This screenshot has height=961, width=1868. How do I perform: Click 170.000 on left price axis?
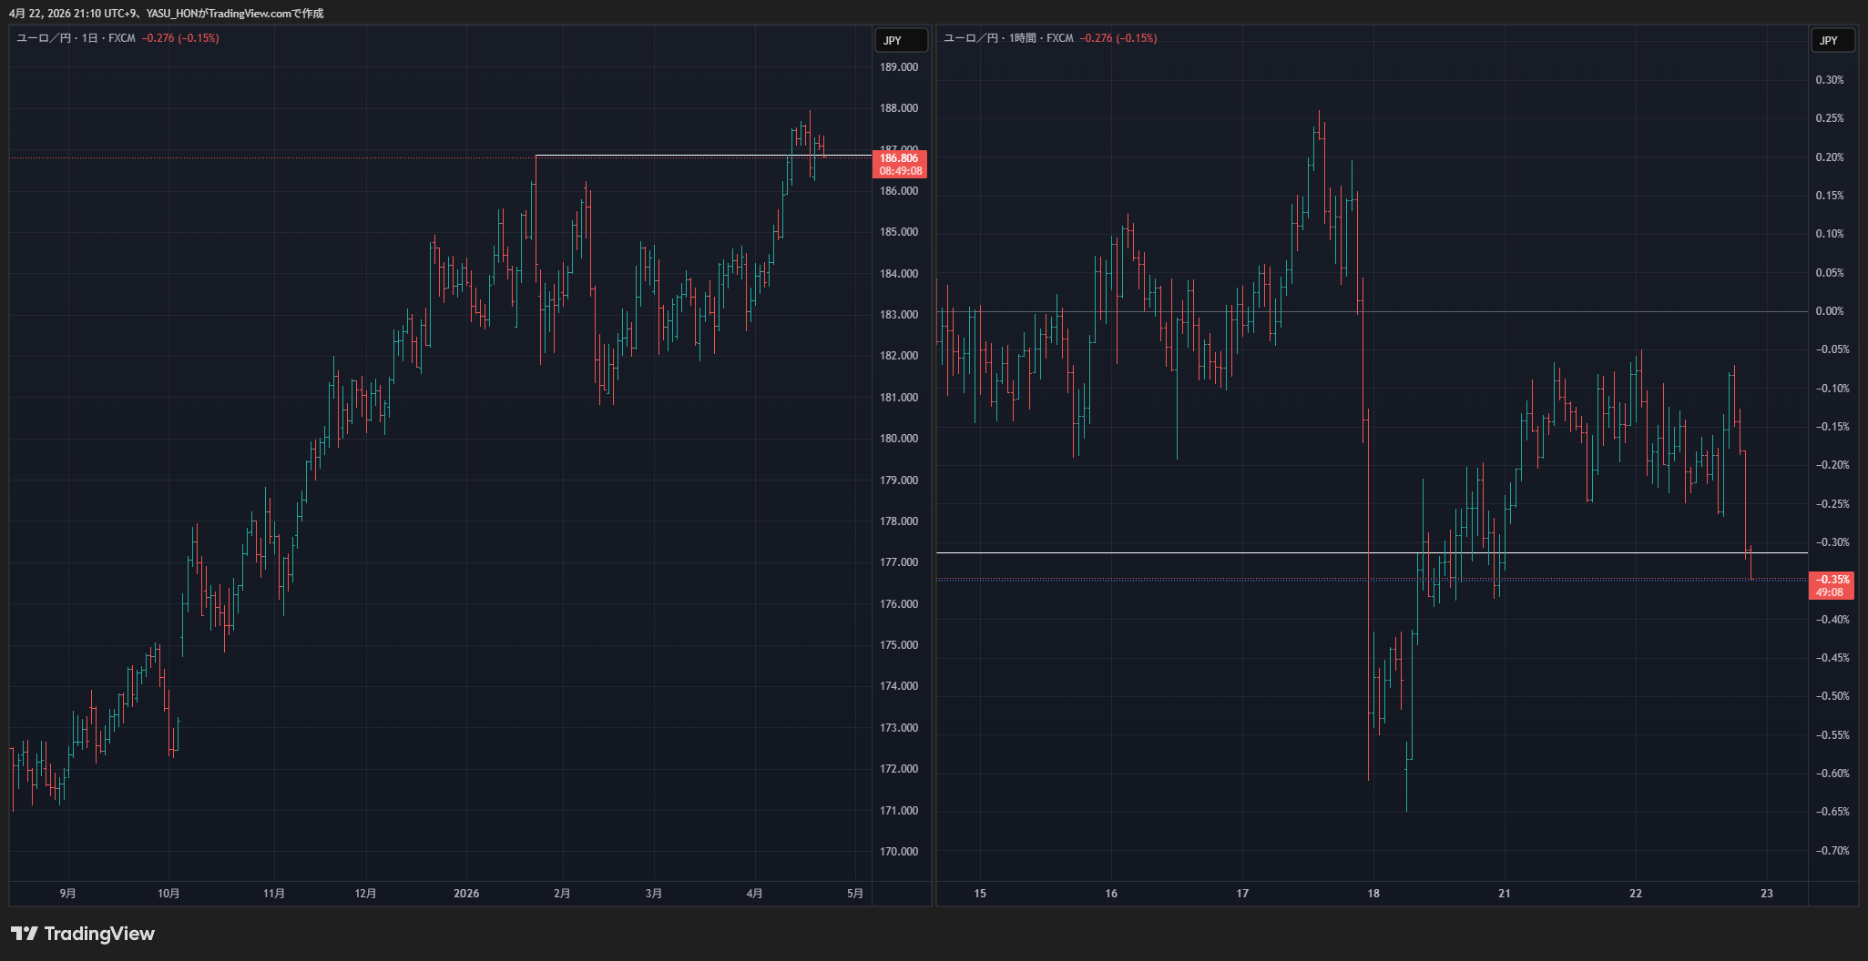point(899,852)
